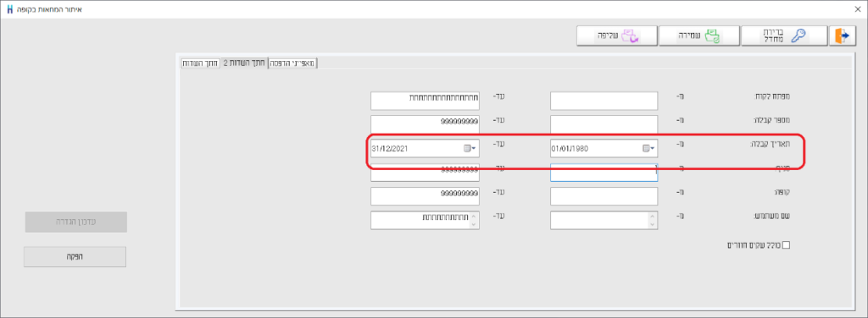868x318 pixels.
Task: Focus the קופה to field showing 999999999
Action: click(x=425, y=196)
